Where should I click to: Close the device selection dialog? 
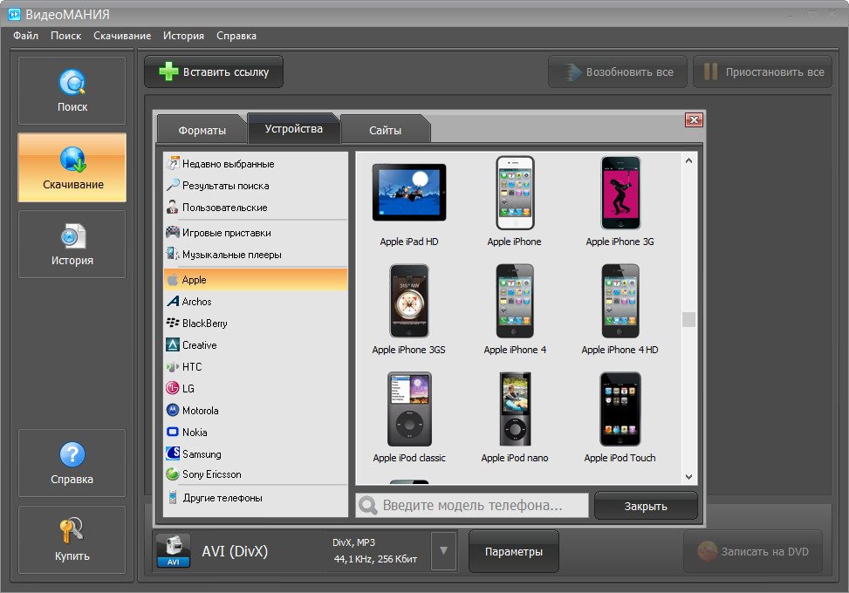point(694,119)
